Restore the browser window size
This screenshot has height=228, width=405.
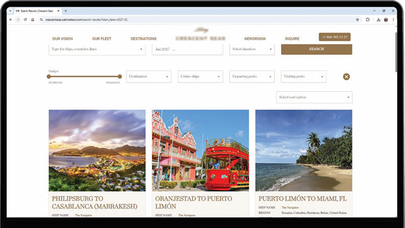pyautogui.click(x=384, y=11)
